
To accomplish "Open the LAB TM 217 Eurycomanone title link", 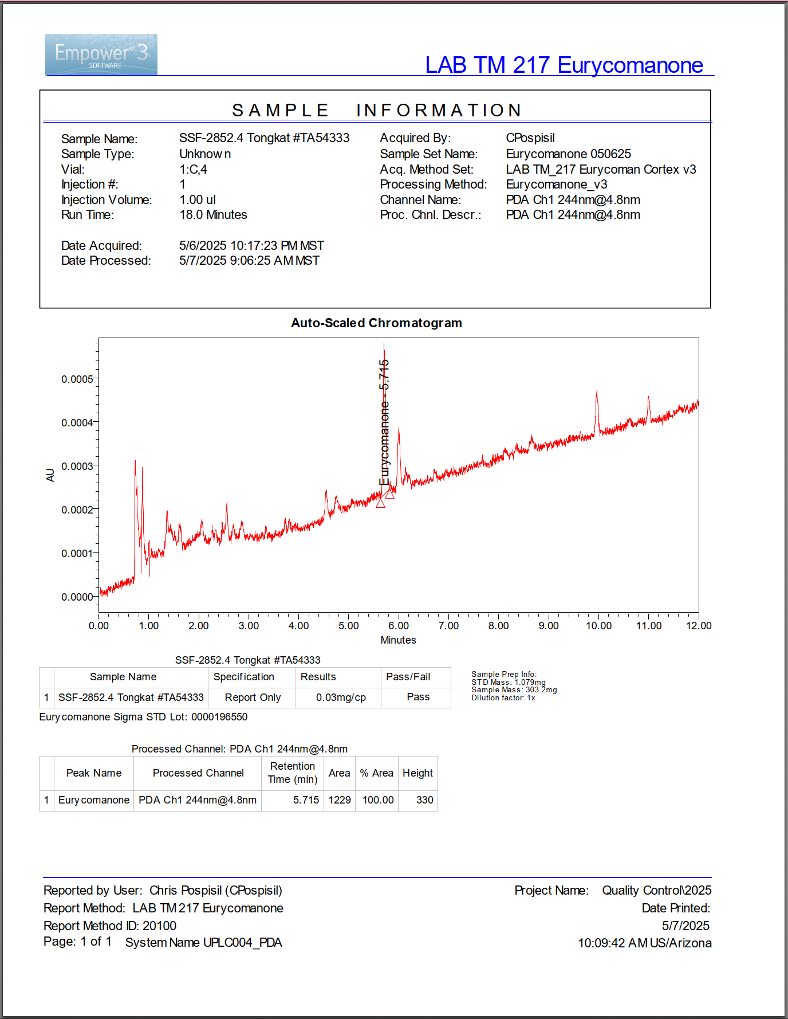I will [564, 65].
